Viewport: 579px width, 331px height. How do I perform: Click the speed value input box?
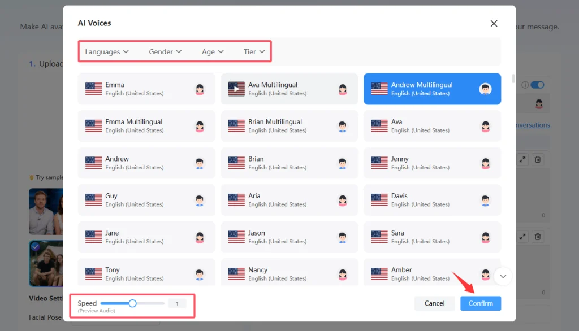(x=177, y=304)
